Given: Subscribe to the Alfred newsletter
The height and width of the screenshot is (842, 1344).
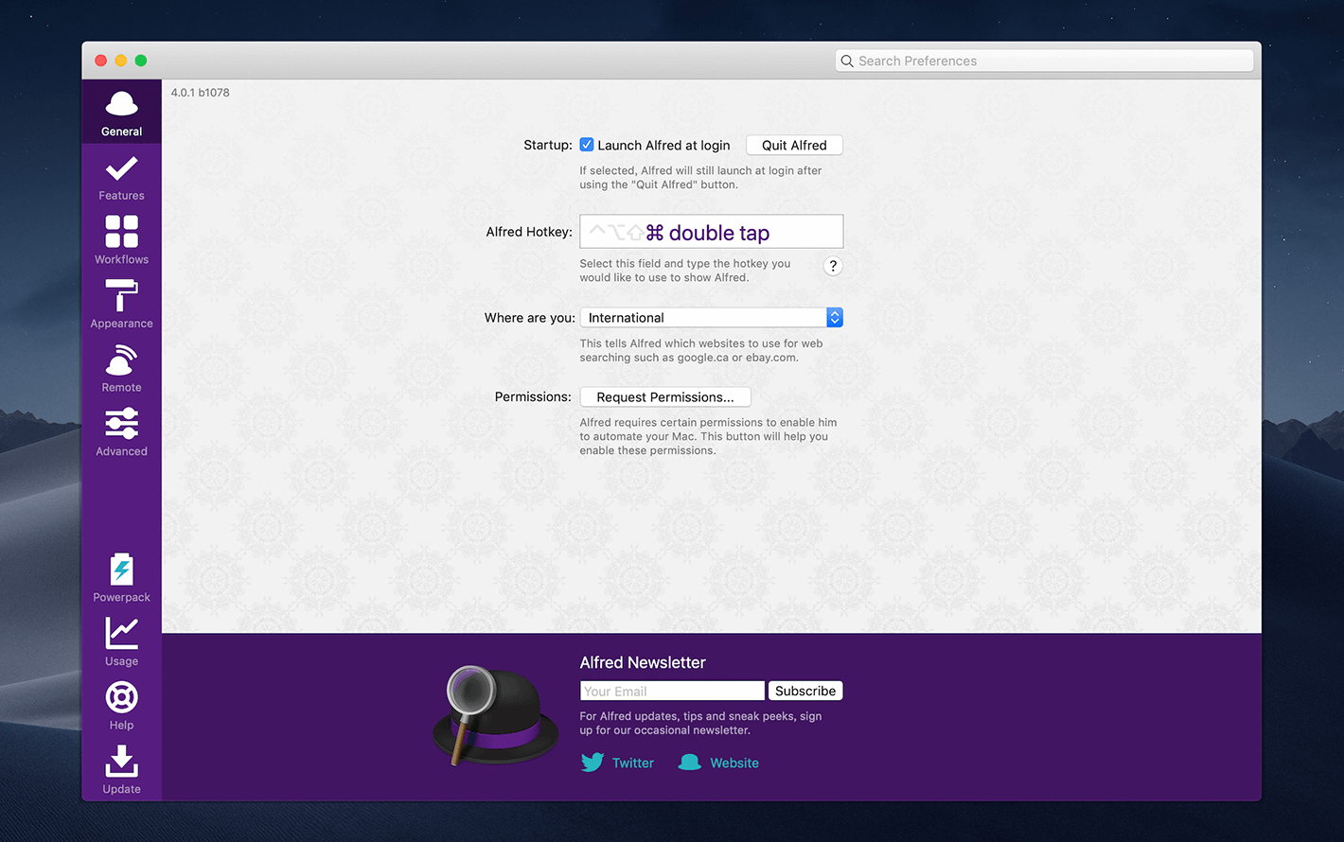Looking at the screenshot, I should (805, 691).
